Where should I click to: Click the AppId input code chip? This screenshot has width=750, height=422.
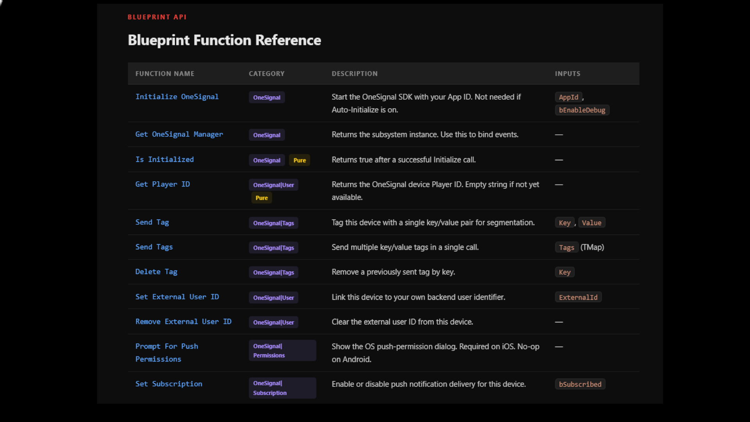click(x=568, y=97)
